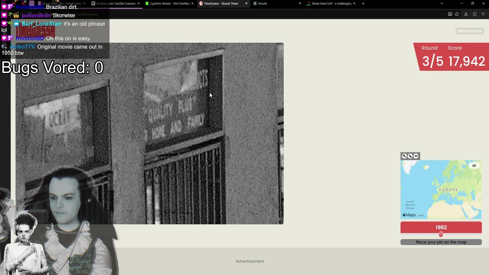Viewport: 489px width, 275px height.
Task: Close the CyanFen Stream tab
Action: (192, 3)
